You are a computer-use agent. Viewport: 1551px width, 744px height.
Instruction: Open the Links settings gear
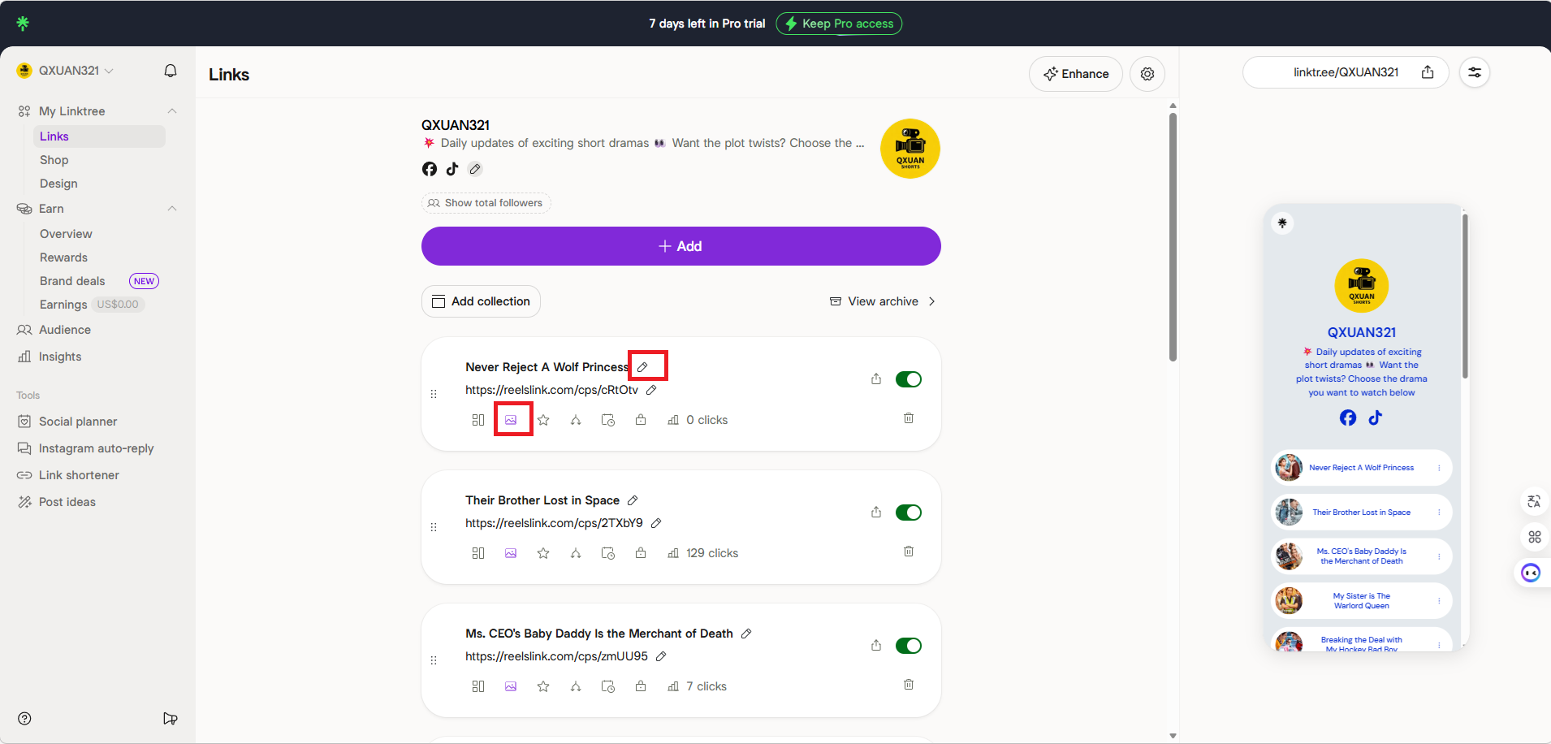[x=1147, y=74]
